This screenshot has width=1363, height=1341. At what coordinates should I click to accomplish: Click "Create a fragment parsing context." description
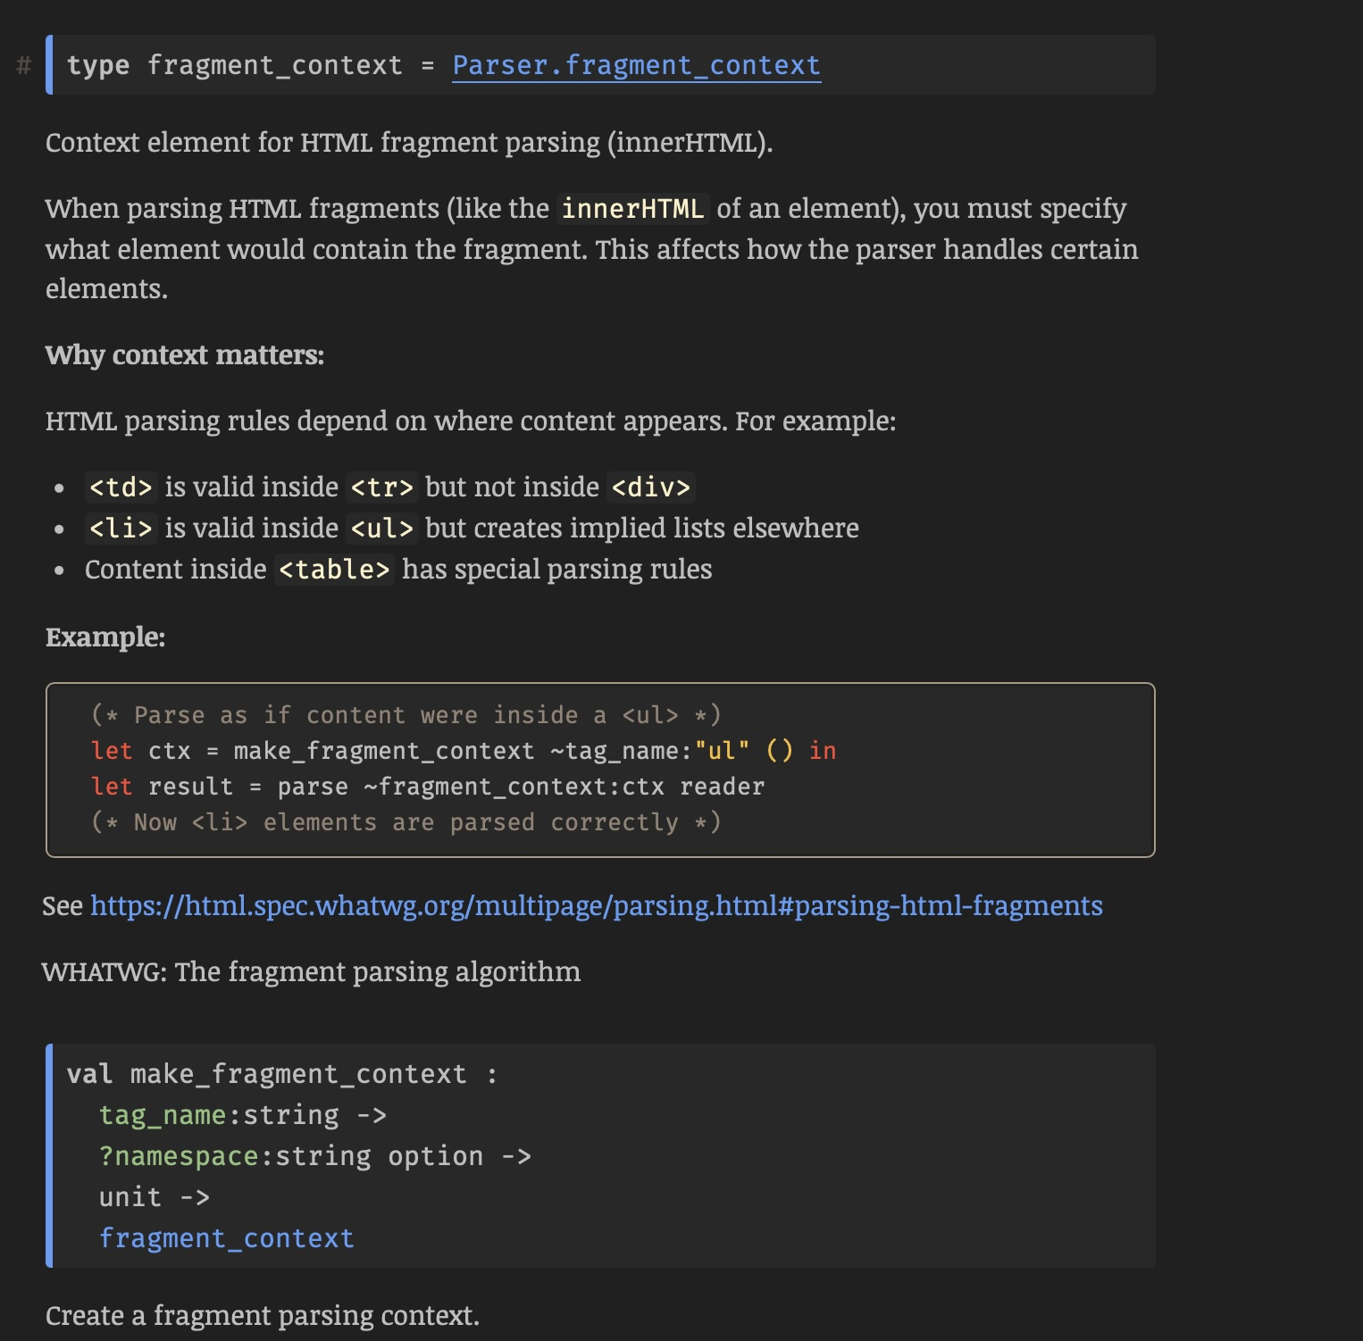[x=263, y=1314]
